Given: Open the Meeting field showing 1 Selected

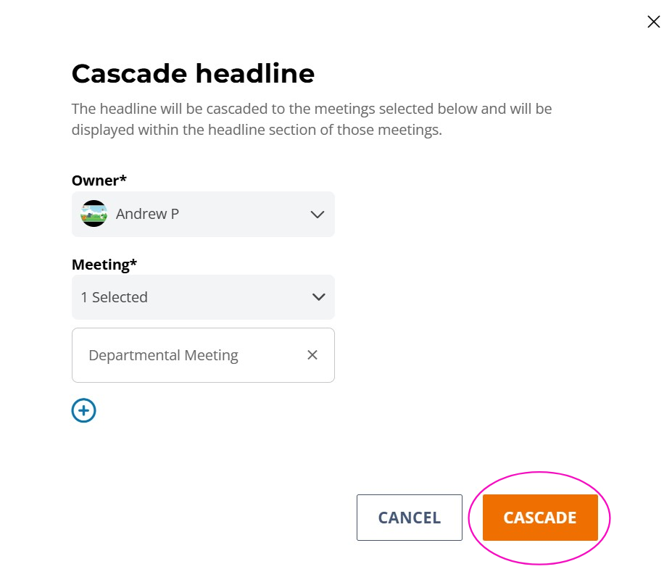Looking at the screenshot, I should tap(203, 297).
